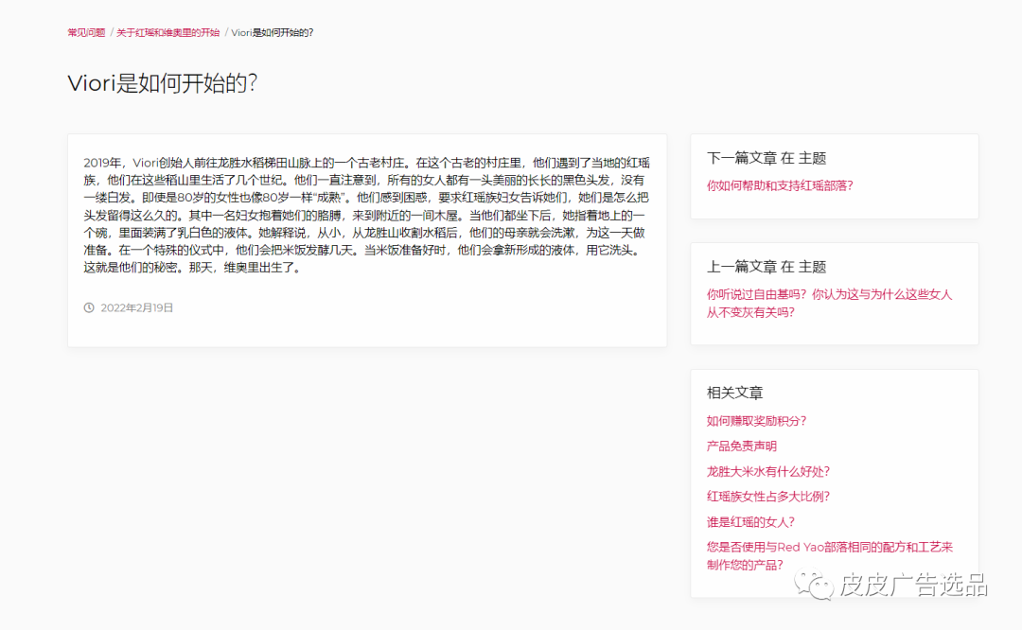Open related article 如何赚取奖励积分?
Image resolution: width=1022 pixels, height=630 pixels.
(756, 421)
